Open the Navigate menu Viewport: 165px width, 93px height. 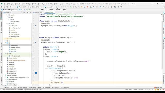tap(18, 4)
